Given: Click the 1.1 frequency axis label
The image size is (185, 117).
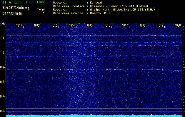Looking at the screenshot, I should tap(2, 38).
